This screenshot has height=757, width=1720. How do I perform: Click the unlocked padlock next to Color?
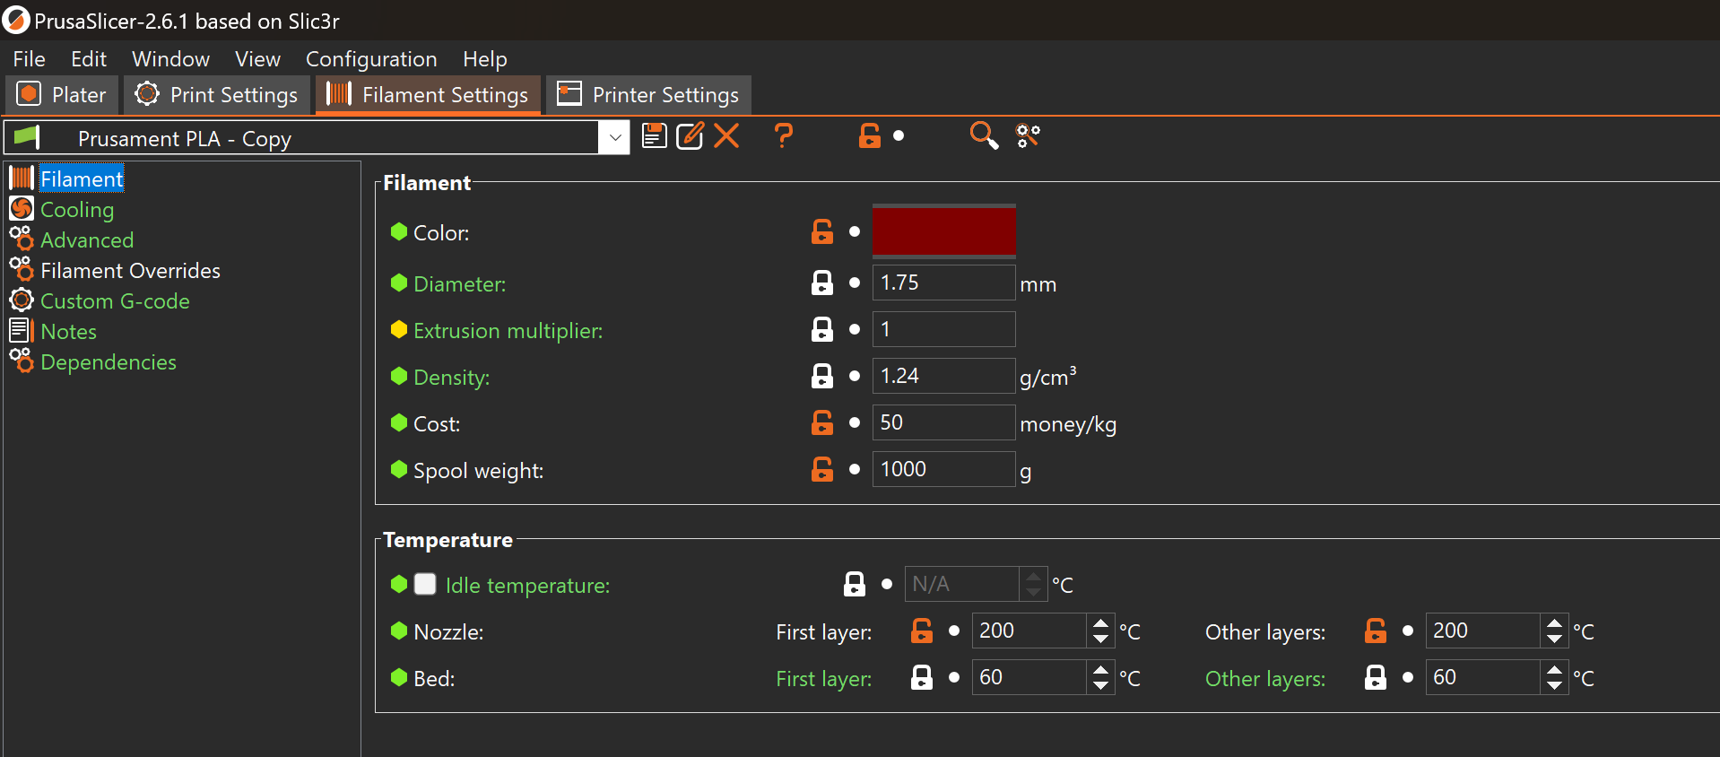pyautogui.click(x=822, y=232)
